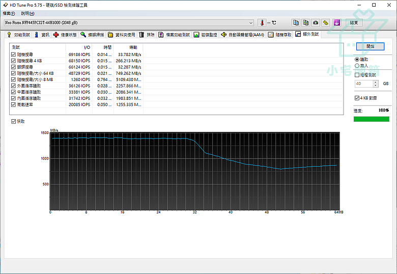Click the copy text to clipboard icon
The image size is (397, 274).
click(296, 23)
